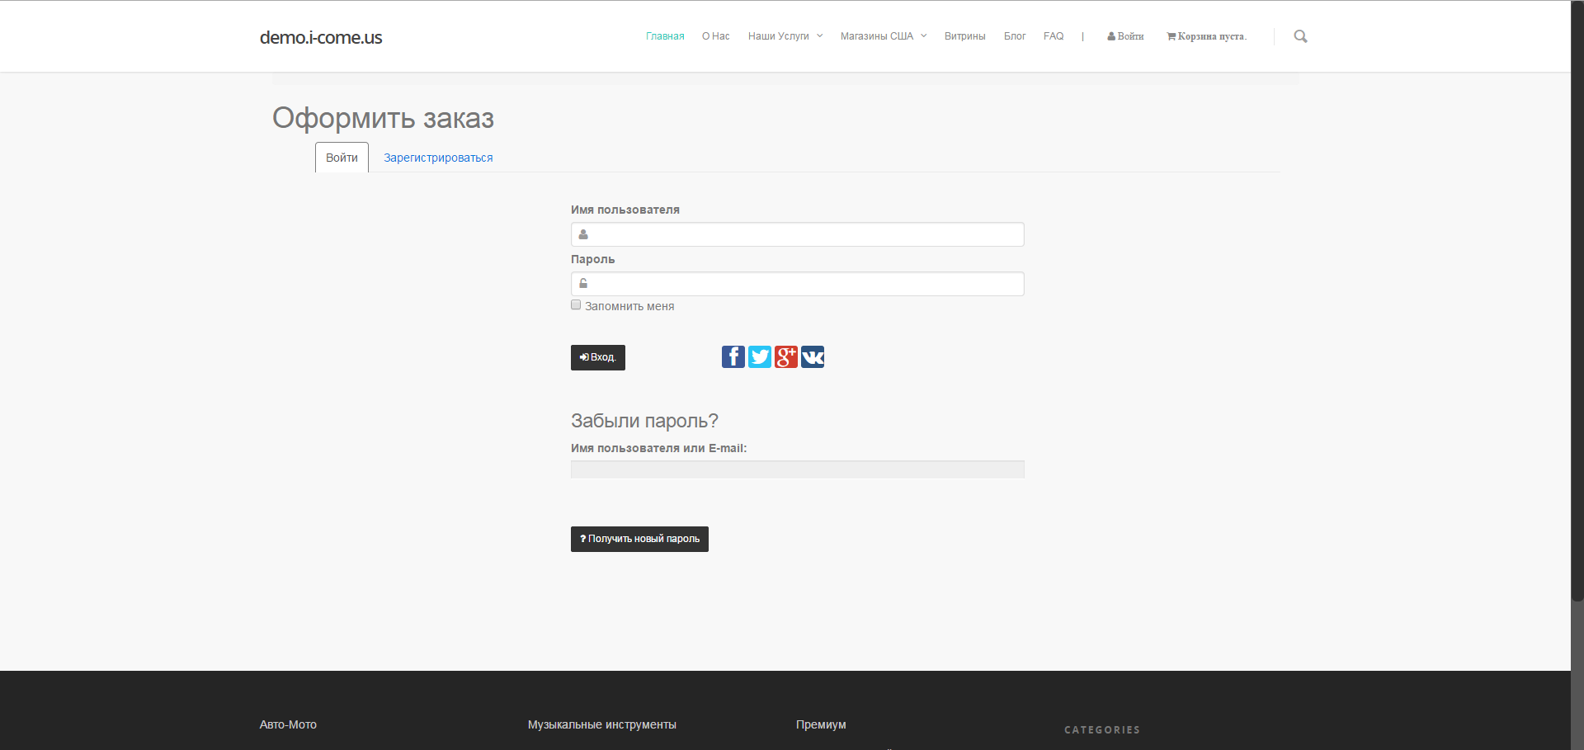This screenshot has height=750, width=1584.
Task: Open the 'Корзина пуста.' cart link
Action: pyautogui.click(x=1206, y=36)
